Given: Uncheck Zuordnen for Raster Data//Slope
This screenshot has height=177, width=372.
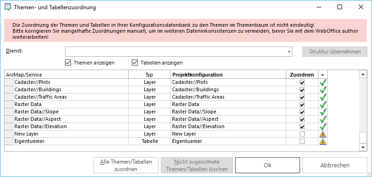Looking at the screenshot, I should click(x=302, y=112).
